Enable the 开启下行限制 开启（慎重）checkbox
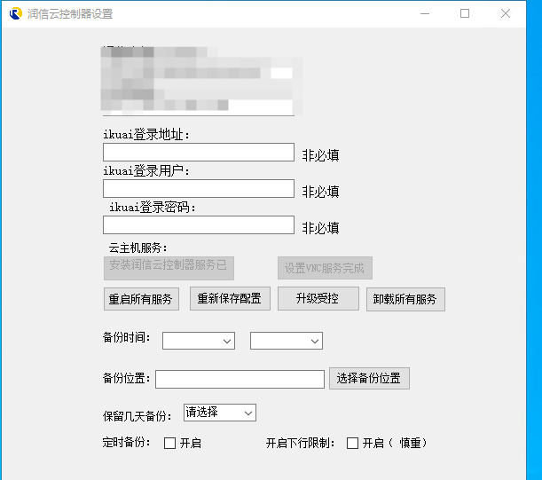Viewport: 542px width, 480px height. (352, 443)
